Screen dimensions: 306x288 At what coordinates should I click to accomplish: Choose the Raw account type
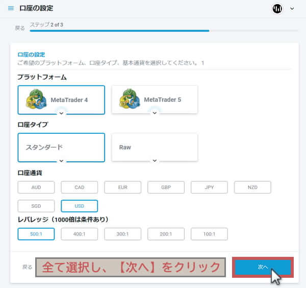[x=155, y=148]
